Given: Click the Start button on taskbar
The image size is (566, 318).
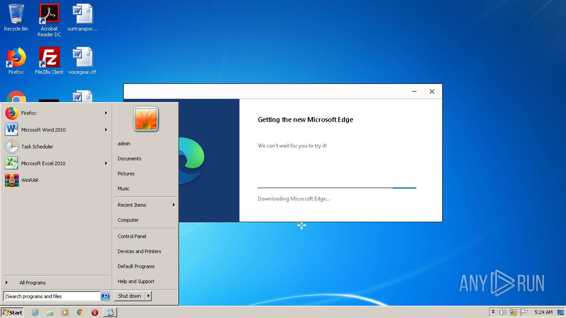Looking at the screenshot, I should click(x=12, y=312).
